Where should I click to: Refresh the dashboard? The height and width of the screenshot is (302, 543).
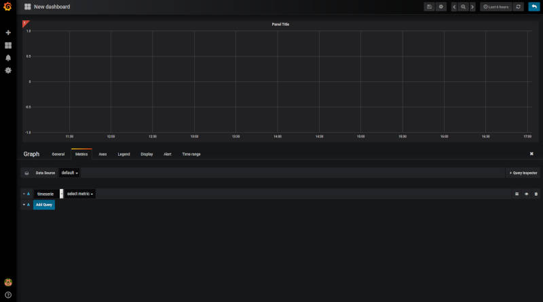pyautogui.click(x=518, y=7)
